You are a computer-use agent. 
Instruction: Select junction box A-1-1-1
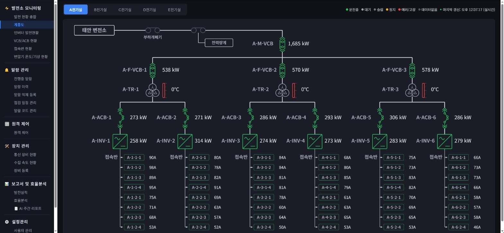click(134, 157)
